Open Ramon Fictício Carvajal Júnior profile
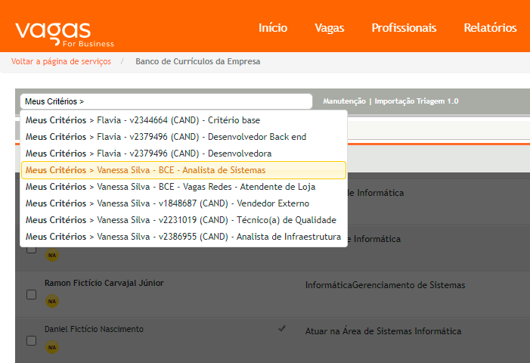Viewport: 530px width, 363px height. point(104,283)
